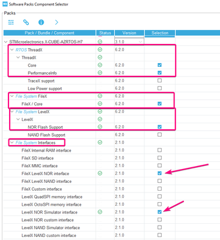Click the STM32CubeMX MX logo in title bar
The image size is (220, 240).
point(5,4)
